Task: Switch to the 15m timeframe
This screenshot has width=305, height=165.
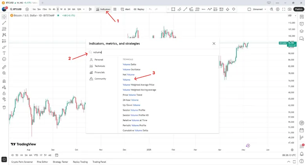Action: [45, 9]
